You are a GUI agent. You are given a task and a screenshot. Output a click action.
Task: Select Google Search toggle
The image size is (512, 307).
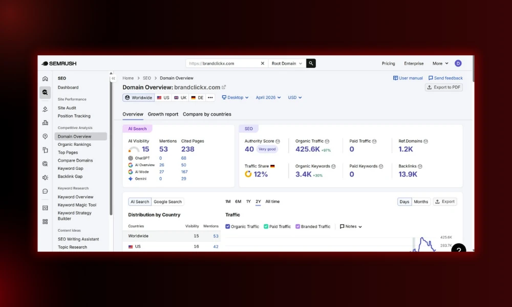click(x=167, y=202)
